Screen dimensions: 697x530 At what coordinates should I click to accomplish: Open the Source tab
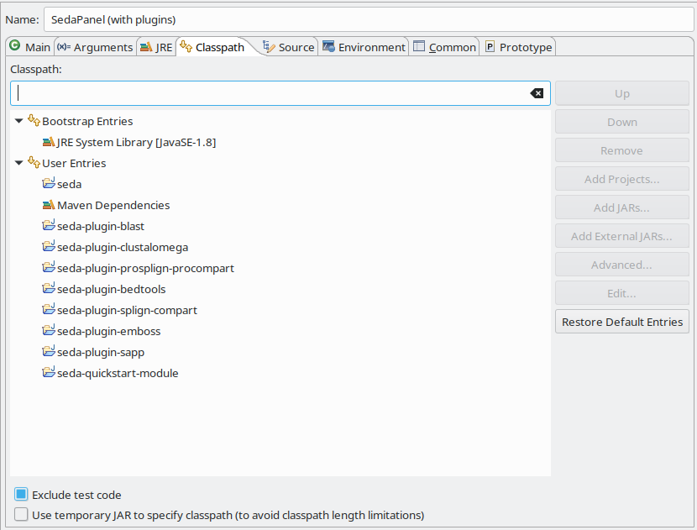(288, 48)
